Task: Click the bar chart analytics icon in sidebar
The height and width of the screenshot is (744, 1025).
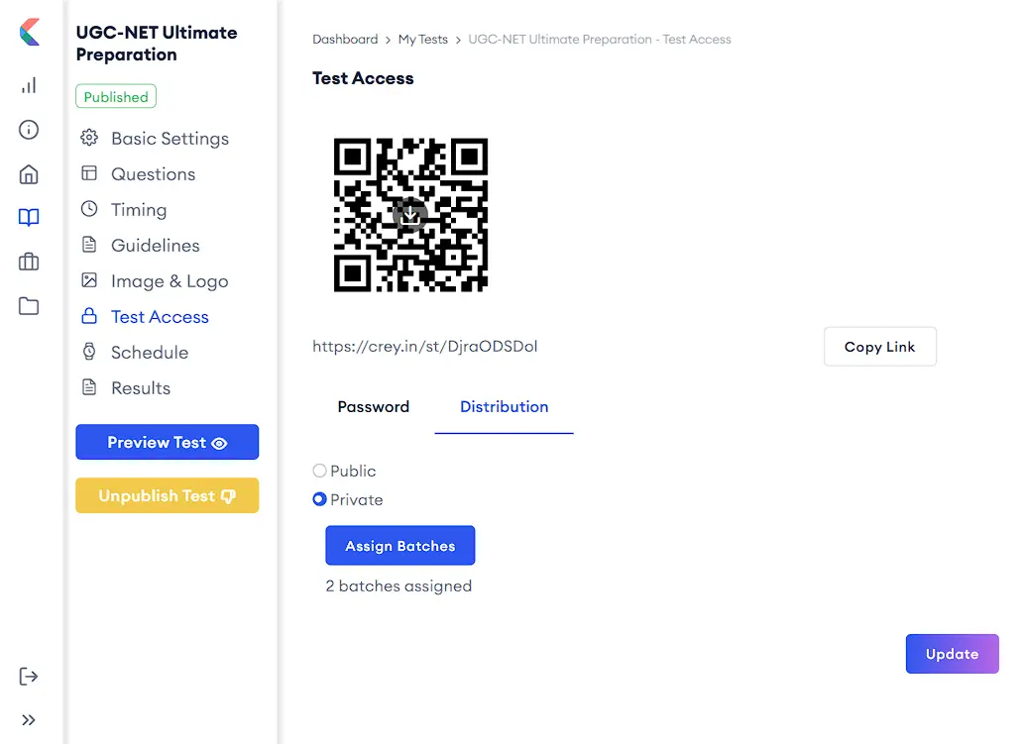Action: pos(29,85)
